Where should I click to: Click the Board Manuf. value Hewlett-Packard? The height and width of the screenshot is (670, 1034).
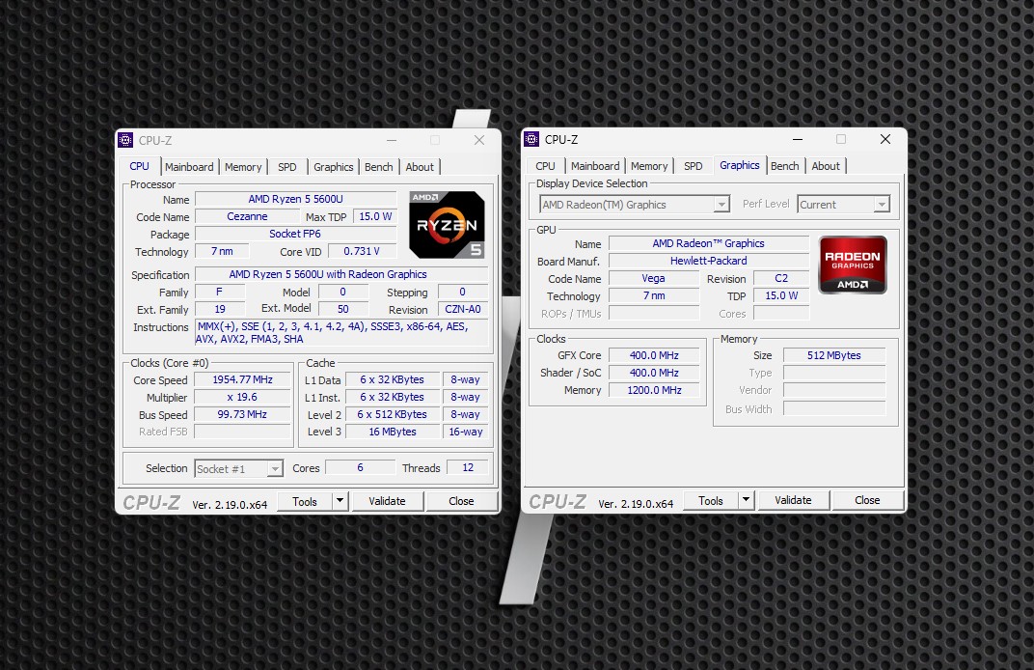(x=708, y=261)
